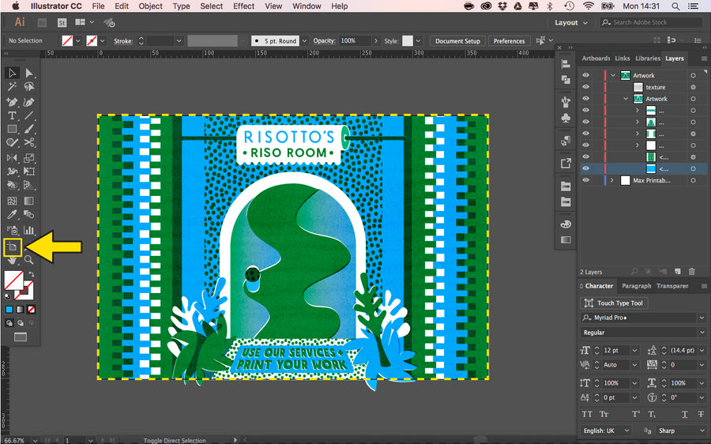Select the Type tool
This screenshot has width=711, height=444.
[12, 115]
